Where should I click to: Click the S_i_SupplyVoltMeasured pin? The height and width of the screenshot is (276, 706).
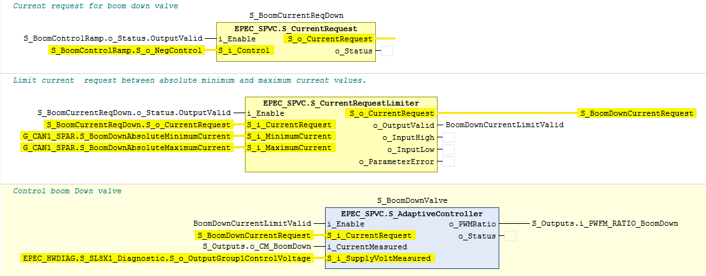pos(380,258)
